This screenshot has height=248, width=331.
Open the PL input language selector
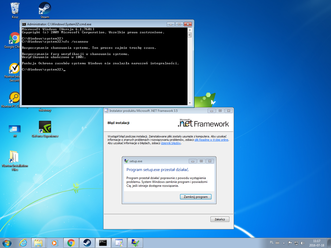pos(272,242)
